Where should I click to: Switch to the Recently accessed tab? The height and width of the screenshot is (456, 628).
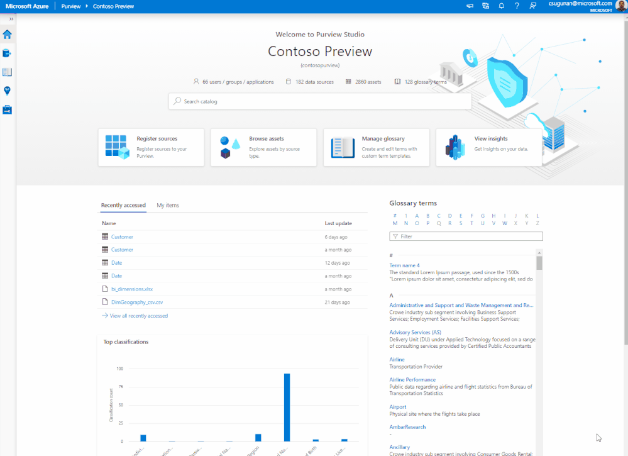click(x=123, y=205)
